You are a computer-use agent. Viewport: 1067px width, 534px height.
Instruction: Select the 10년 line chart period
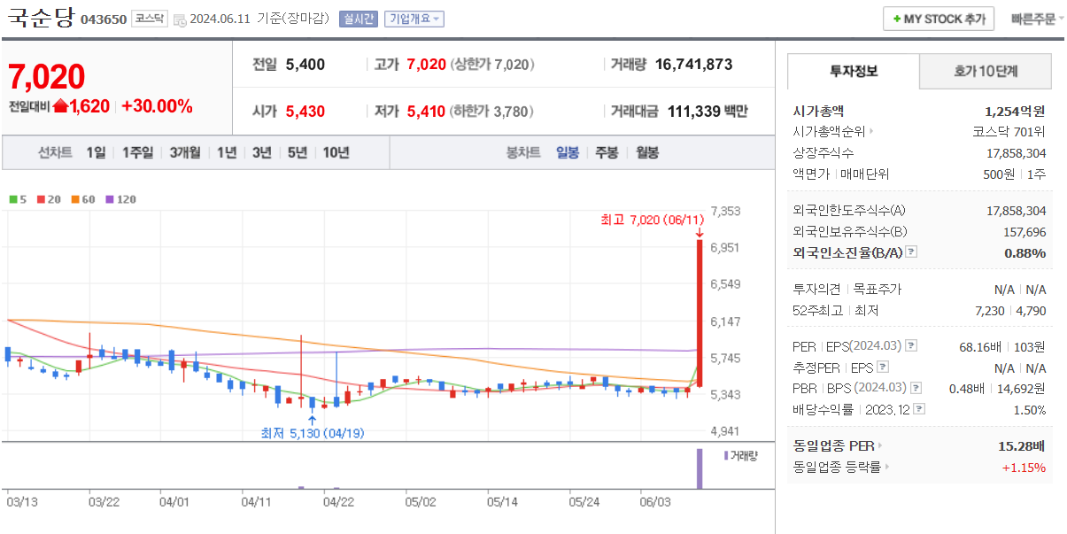(x=336, y=152)
